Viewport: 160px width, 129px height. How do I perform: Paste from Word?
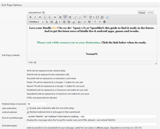point(69,22)
